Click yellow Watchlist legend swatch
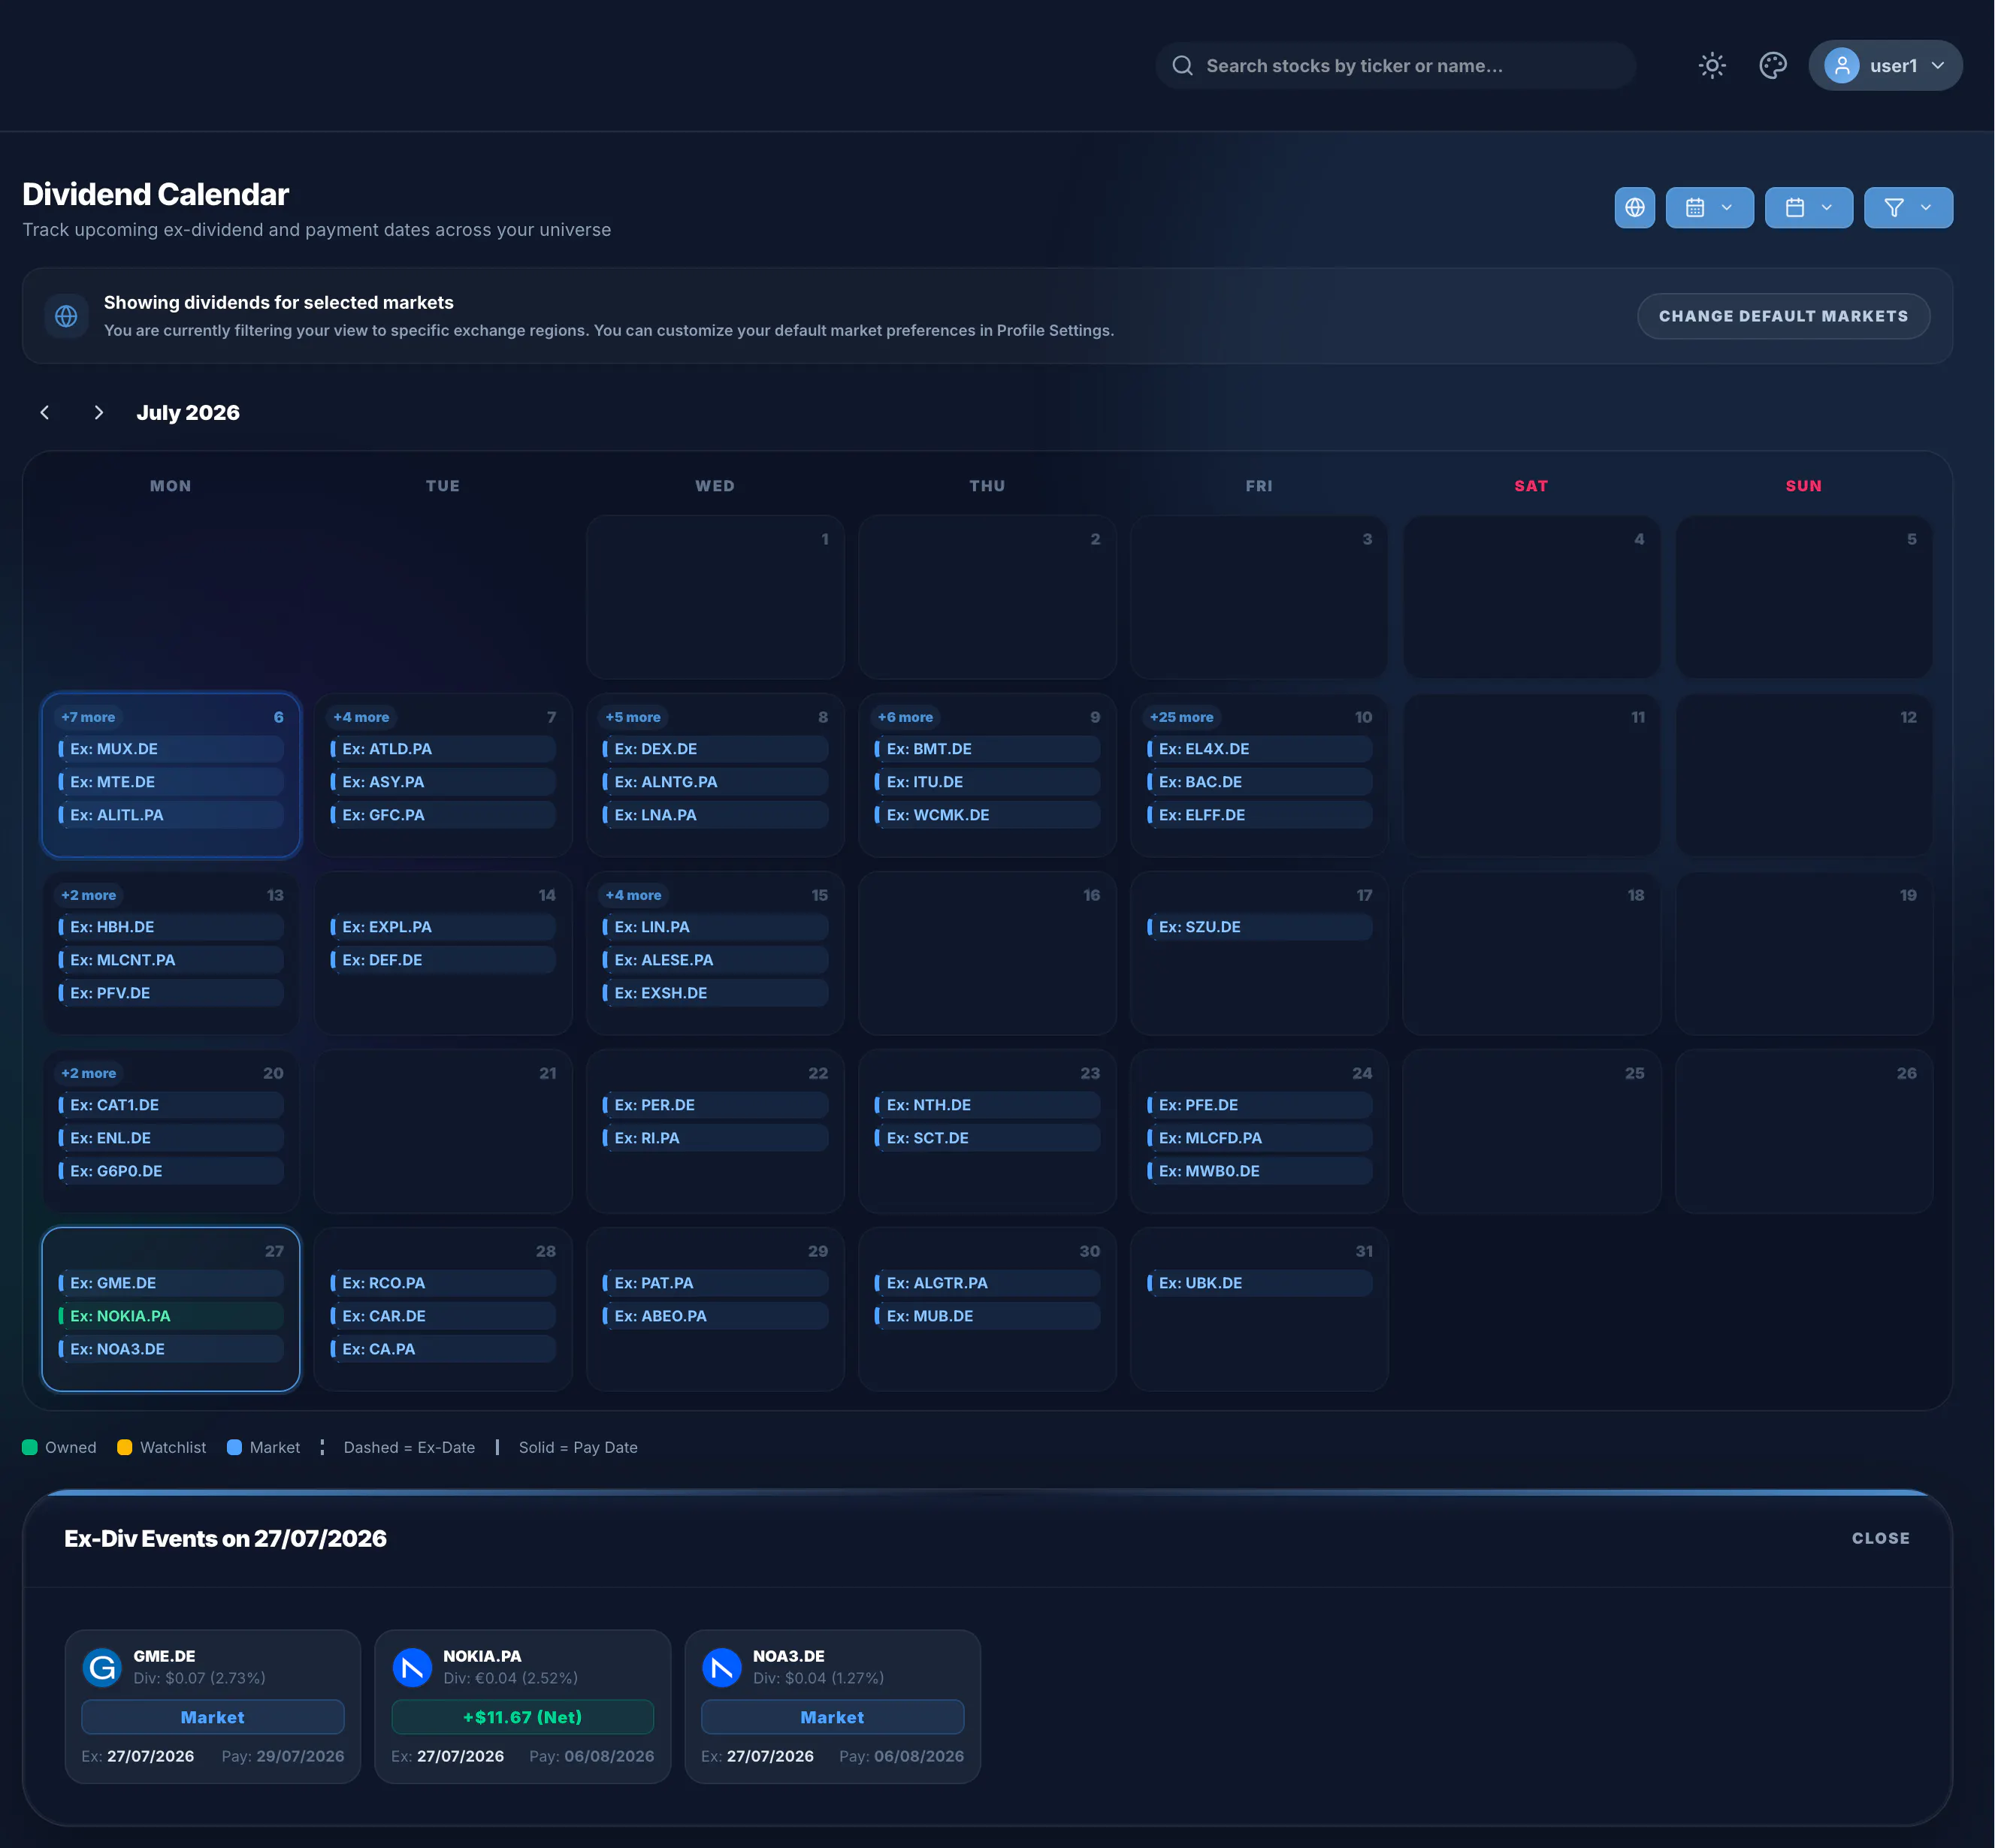 coord(125,1447)
